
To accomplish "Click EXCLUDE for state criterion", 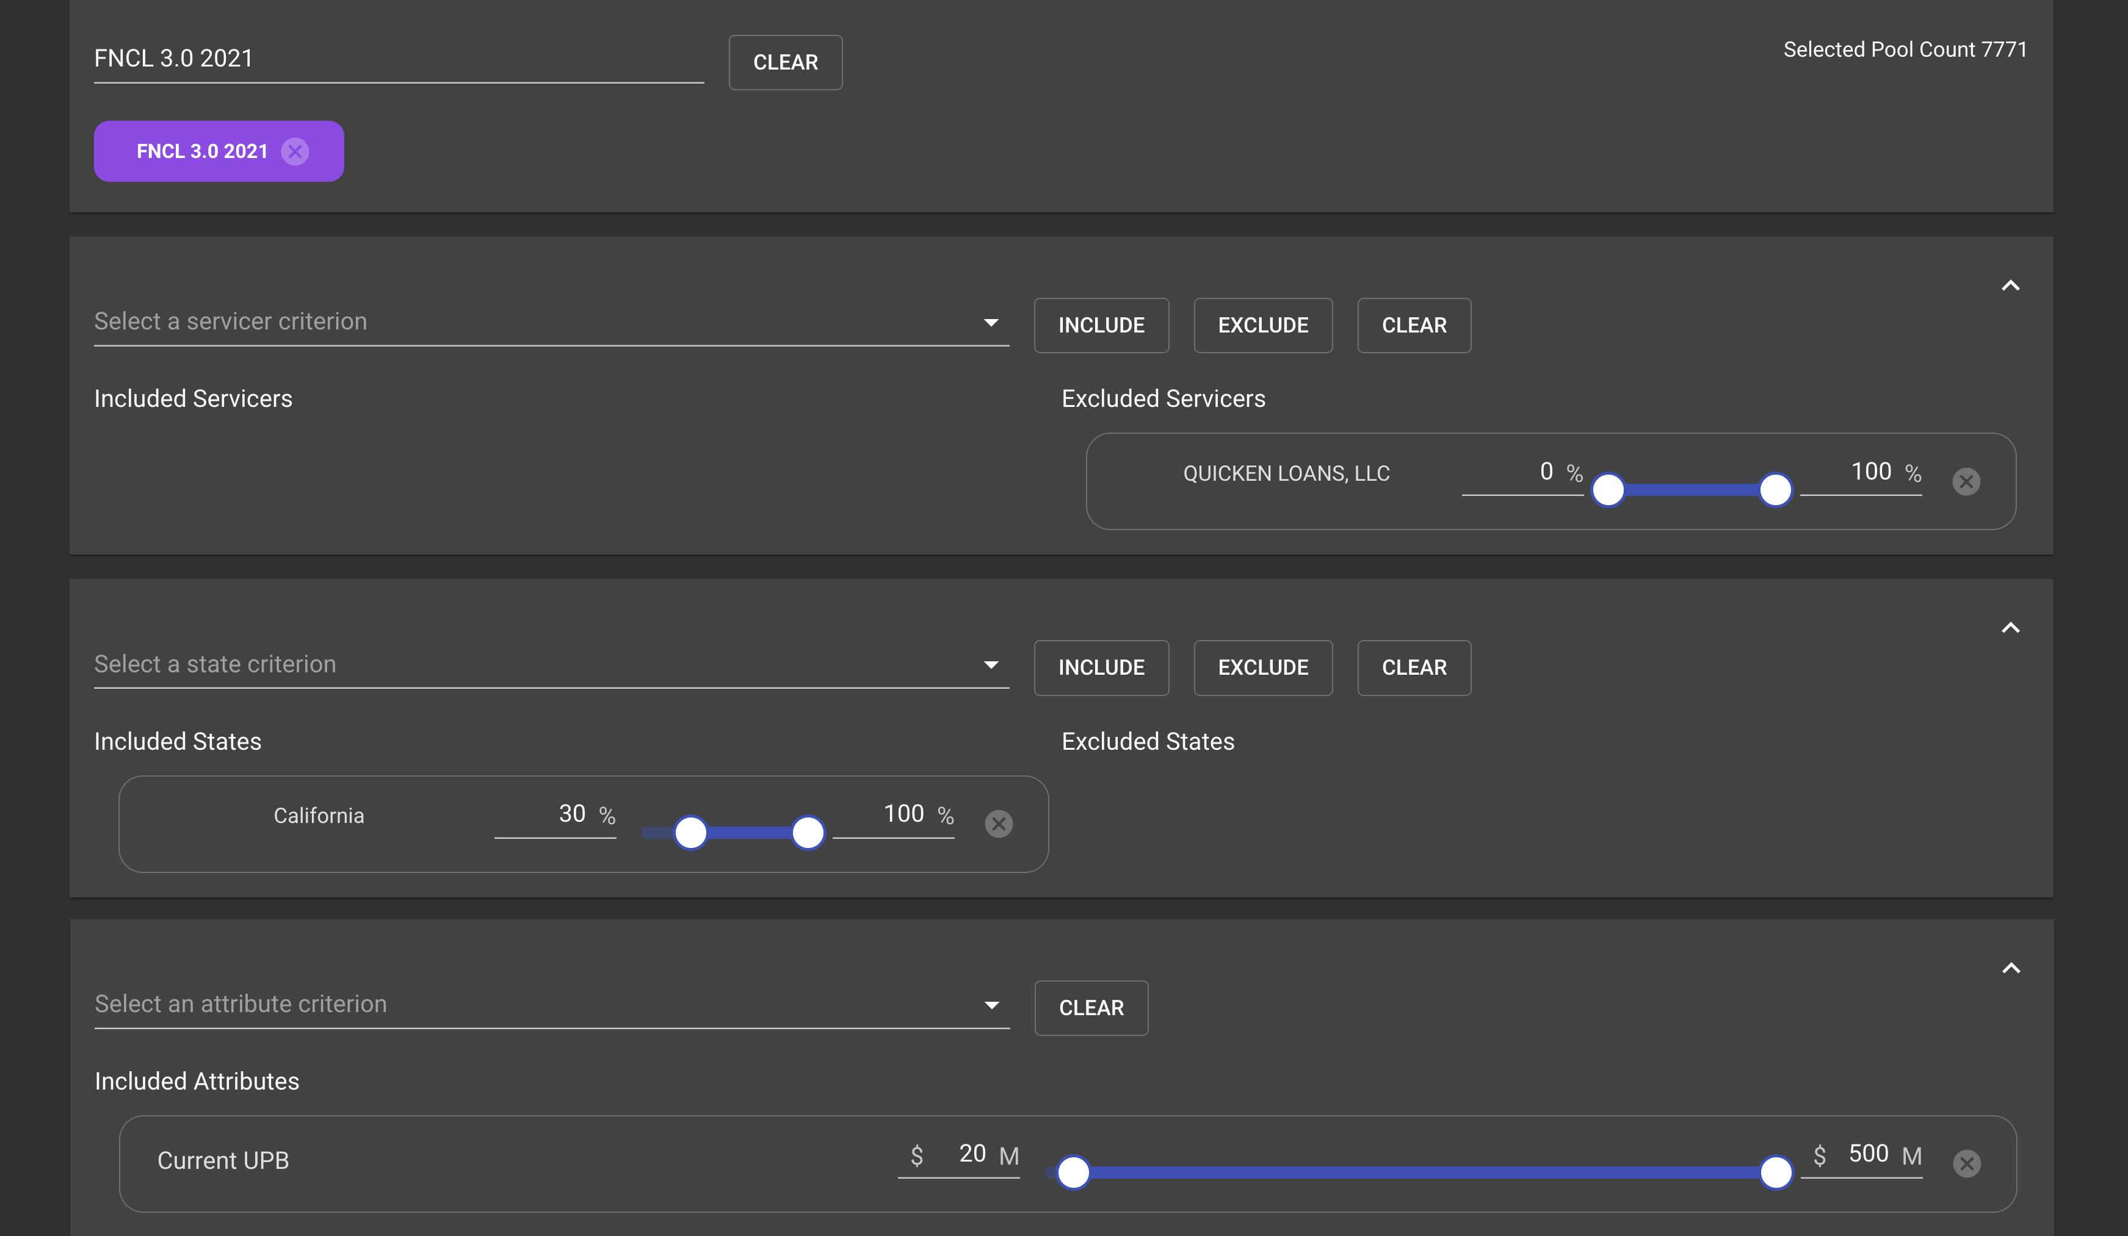I will [1262, 667].
